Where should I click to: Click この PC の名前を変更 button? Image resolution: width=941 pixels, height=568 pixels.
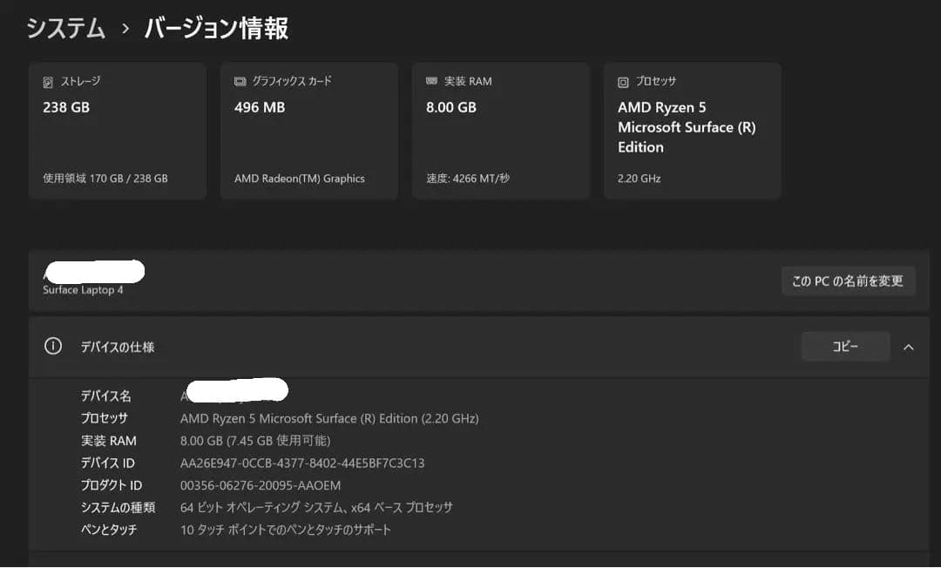click(848, 281)
